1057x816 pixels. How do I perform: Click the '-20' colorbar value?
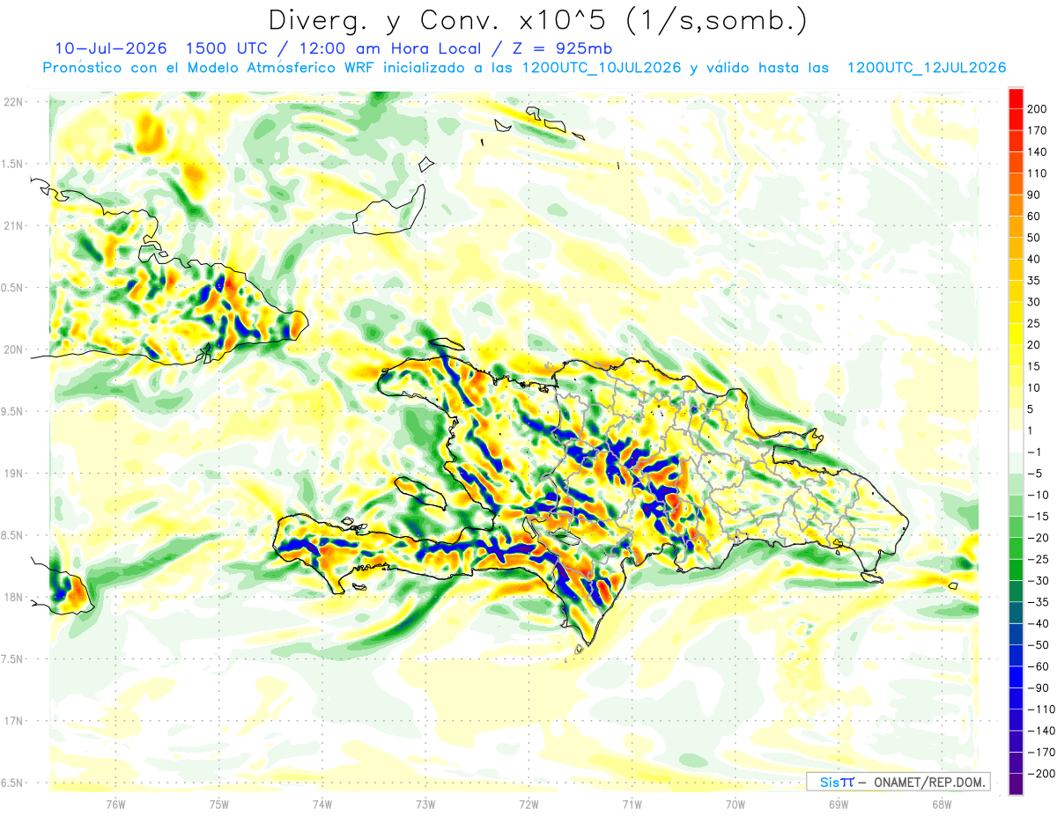(1039, 537)
